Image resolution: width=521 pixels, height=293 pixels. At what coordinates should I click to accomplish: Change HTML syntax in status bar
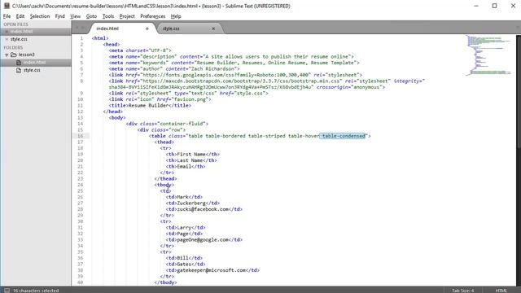click(501, 291)
